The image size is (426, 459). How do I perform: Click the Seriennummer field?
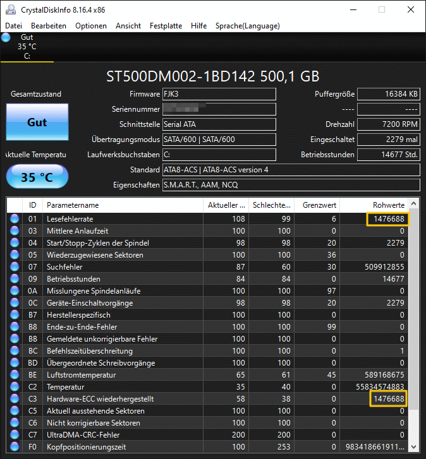tap(219, 109)
